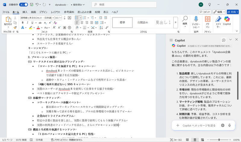Open the ファイル menu tab

tap(6, 12)
